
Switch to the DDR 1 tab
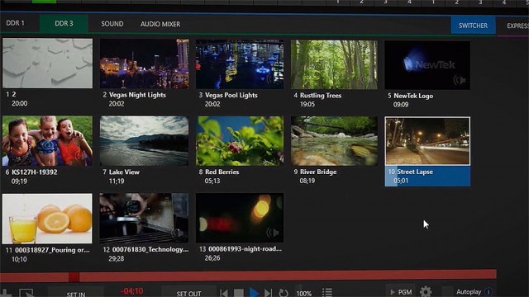(x=15, y=23)
